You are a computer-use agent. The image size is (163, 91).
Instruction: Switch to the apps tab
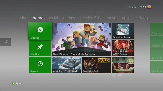(126, 18)
